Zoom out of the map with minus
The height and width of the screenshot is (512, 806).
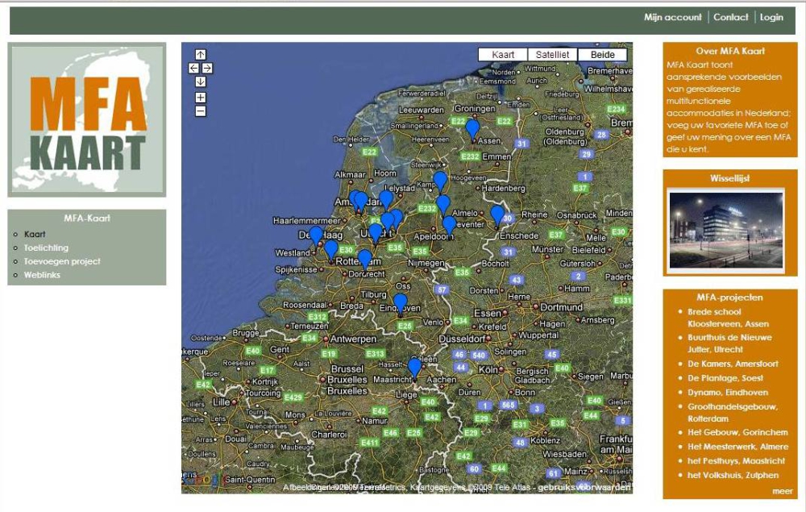[201, 111]
